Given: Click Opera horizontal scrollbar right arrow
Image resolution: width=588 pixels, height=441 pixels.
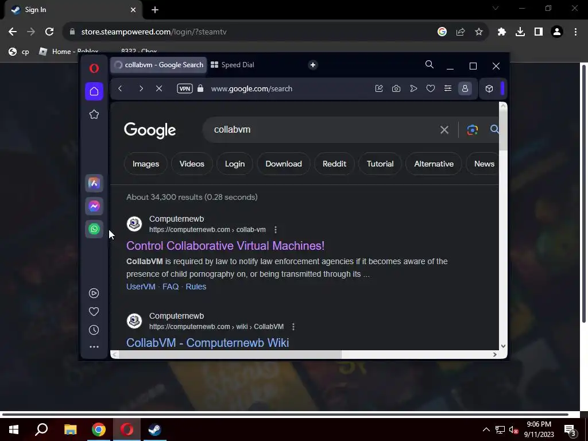Looking at the screenshot, I should (x=494, y=354).
